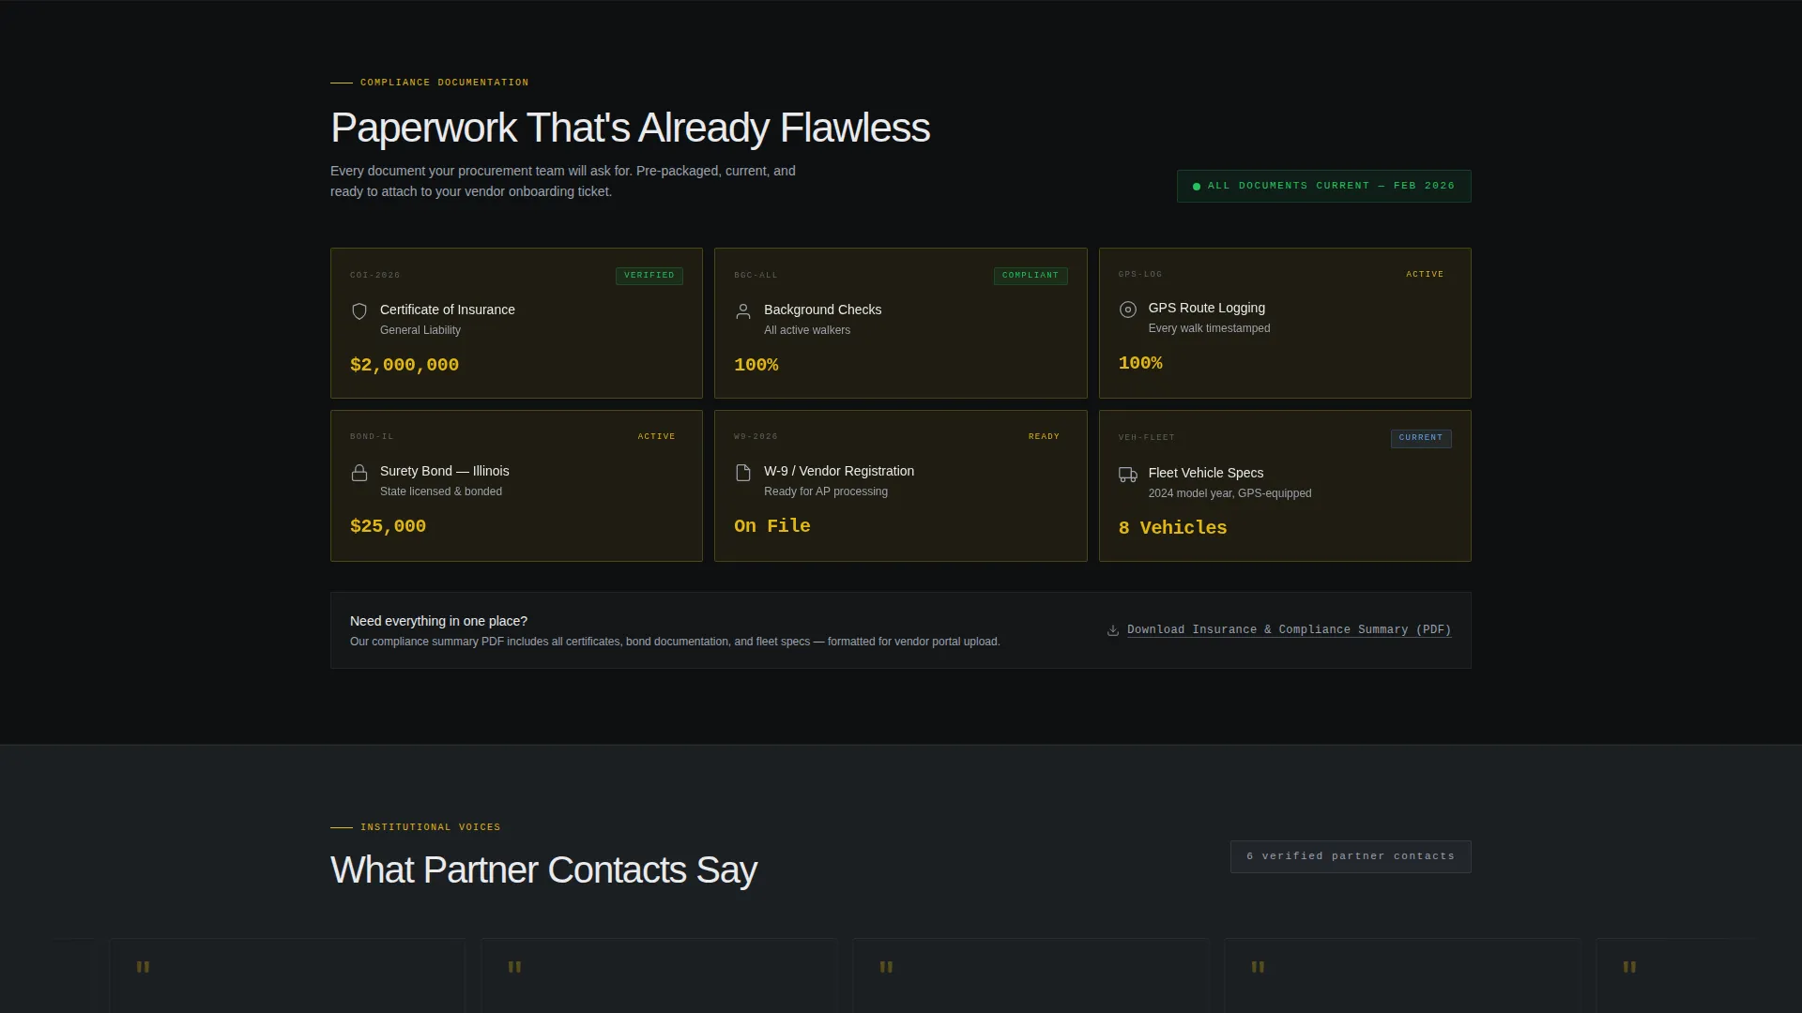Screen dimensions: 1802x1013
Task: Click the COMPLIANT badge on background checks card
Action: [x=1031, y=276]
